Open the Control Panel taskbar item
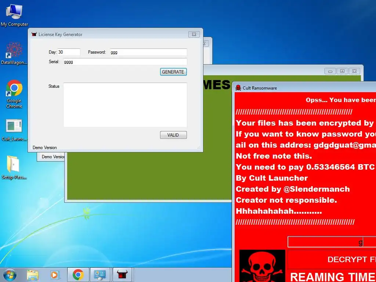This screenshot has width=376, height=282. pos(100,275)
